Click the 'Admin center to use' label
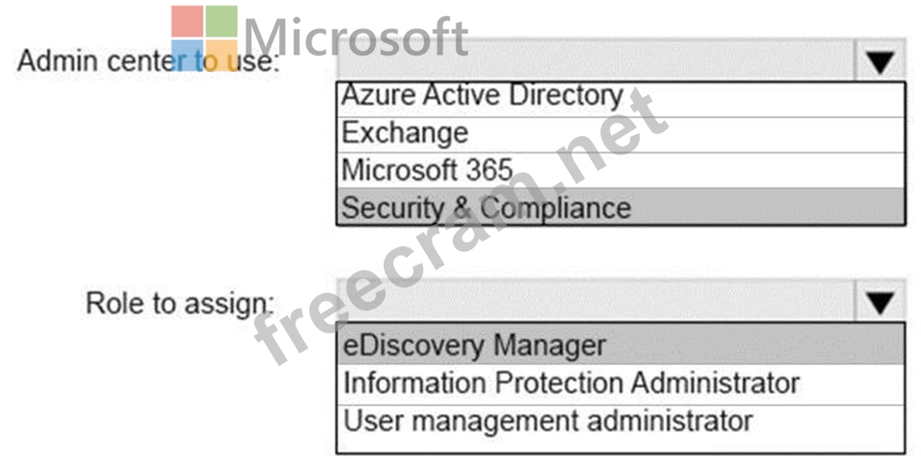Screen dimensions: 921x459 click(148, 61)
